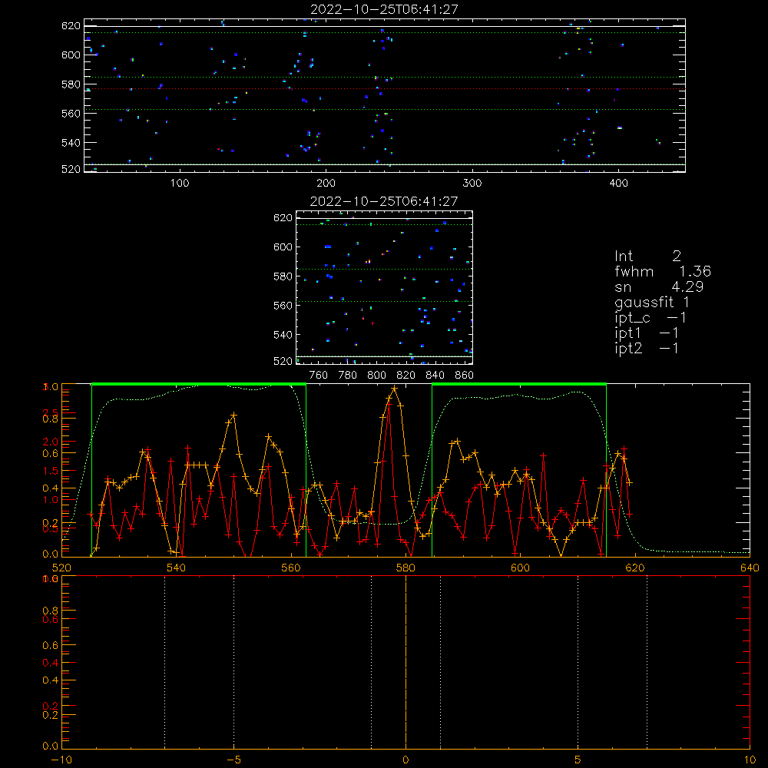The image size is (768, 768).
Task: Click x-axis label 100 on top plot
Action: click(x=180, y=184)
